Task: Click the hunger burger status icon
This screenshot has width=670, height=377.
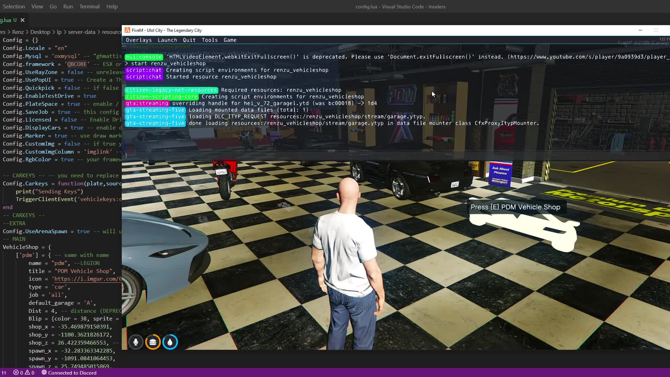Action: 153,342
